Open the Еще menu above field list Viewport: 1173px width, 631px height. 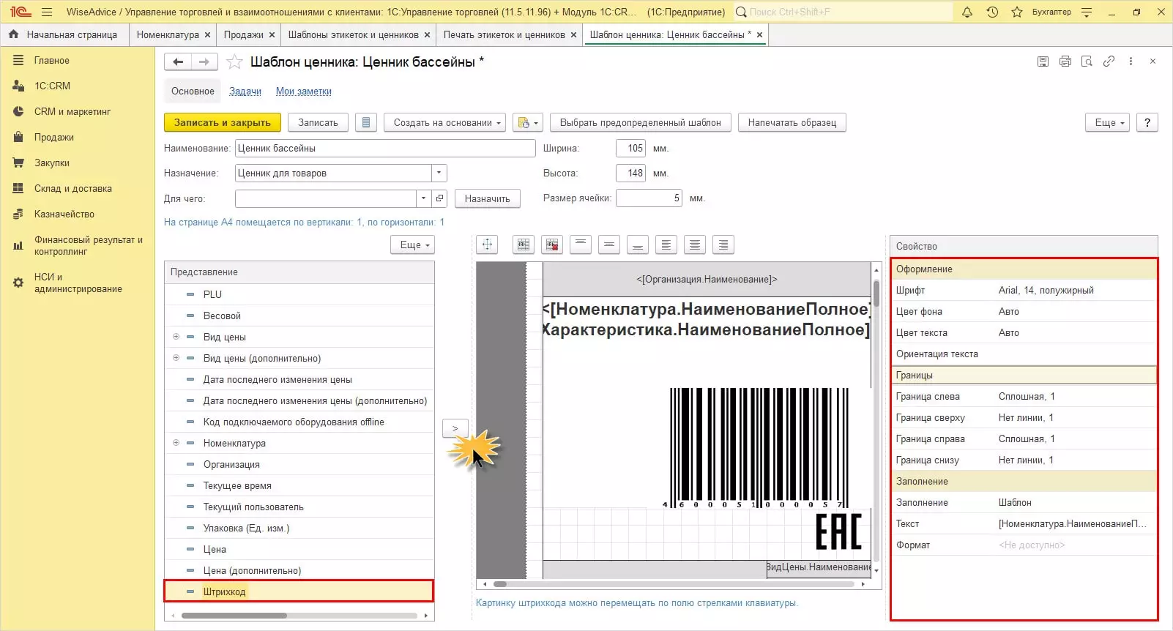click(x=412, y=245)
